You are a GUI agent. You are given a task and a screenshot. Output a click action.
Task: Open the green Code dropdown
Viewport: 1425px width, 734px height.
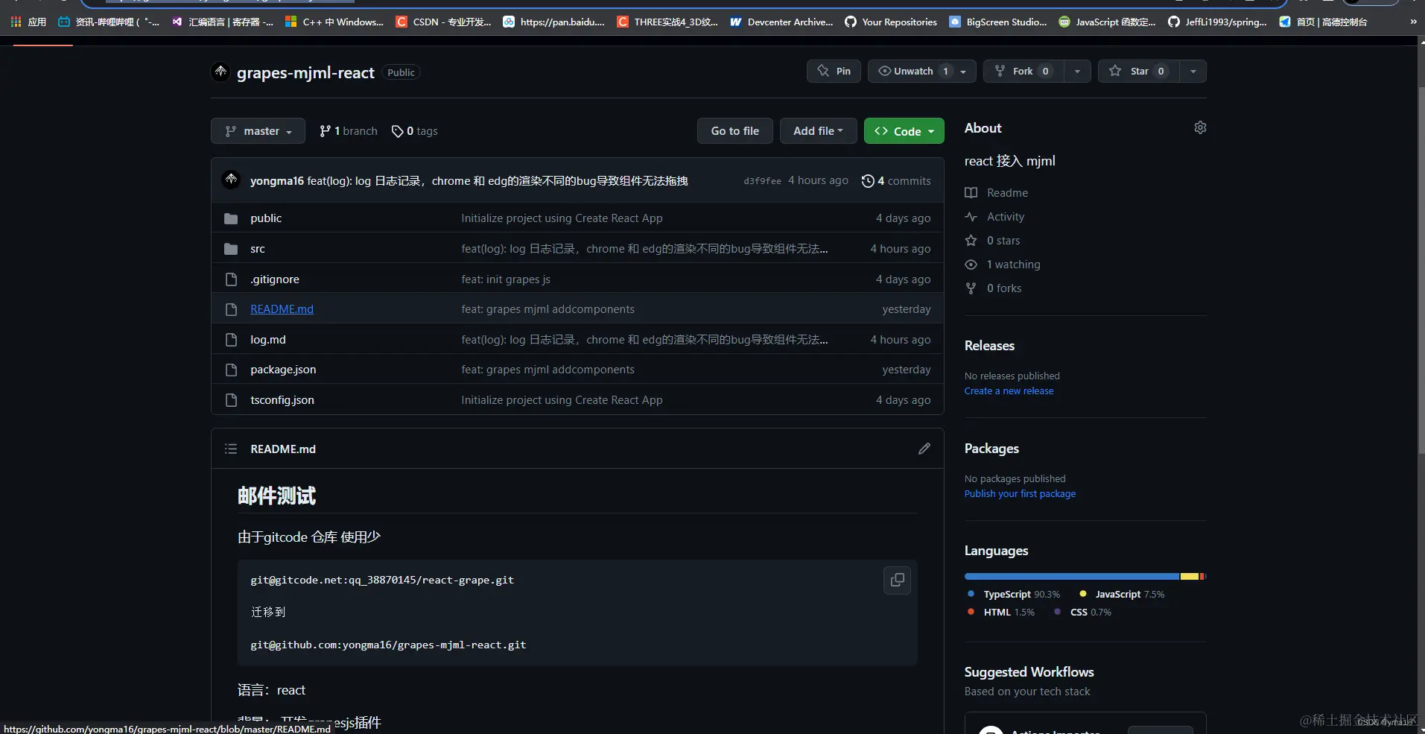click(x=904, y=130)
